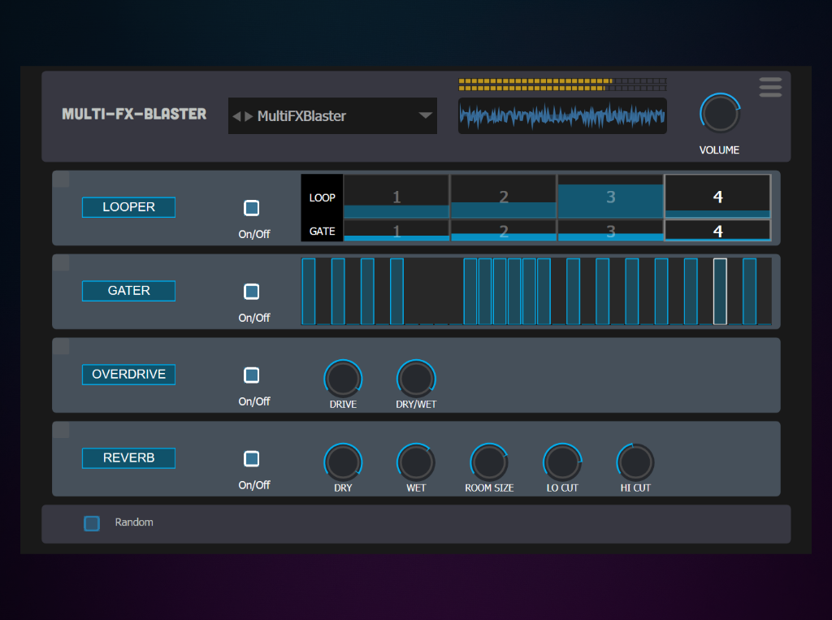Expand the MultiFXBlaster preset dropdown
The height and width of the screenshot is (620, 832).
click(425, 116)
